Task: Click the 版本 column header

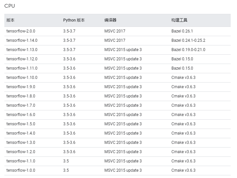Action: coord(10,20)
